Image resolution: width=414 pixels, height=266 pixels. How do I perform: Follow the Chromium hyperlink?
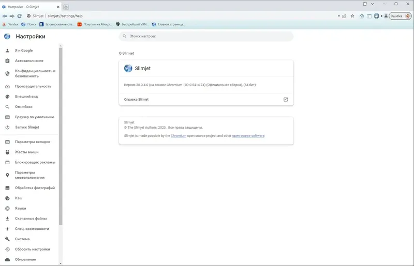pyautogui.click(x=179, y=136)
